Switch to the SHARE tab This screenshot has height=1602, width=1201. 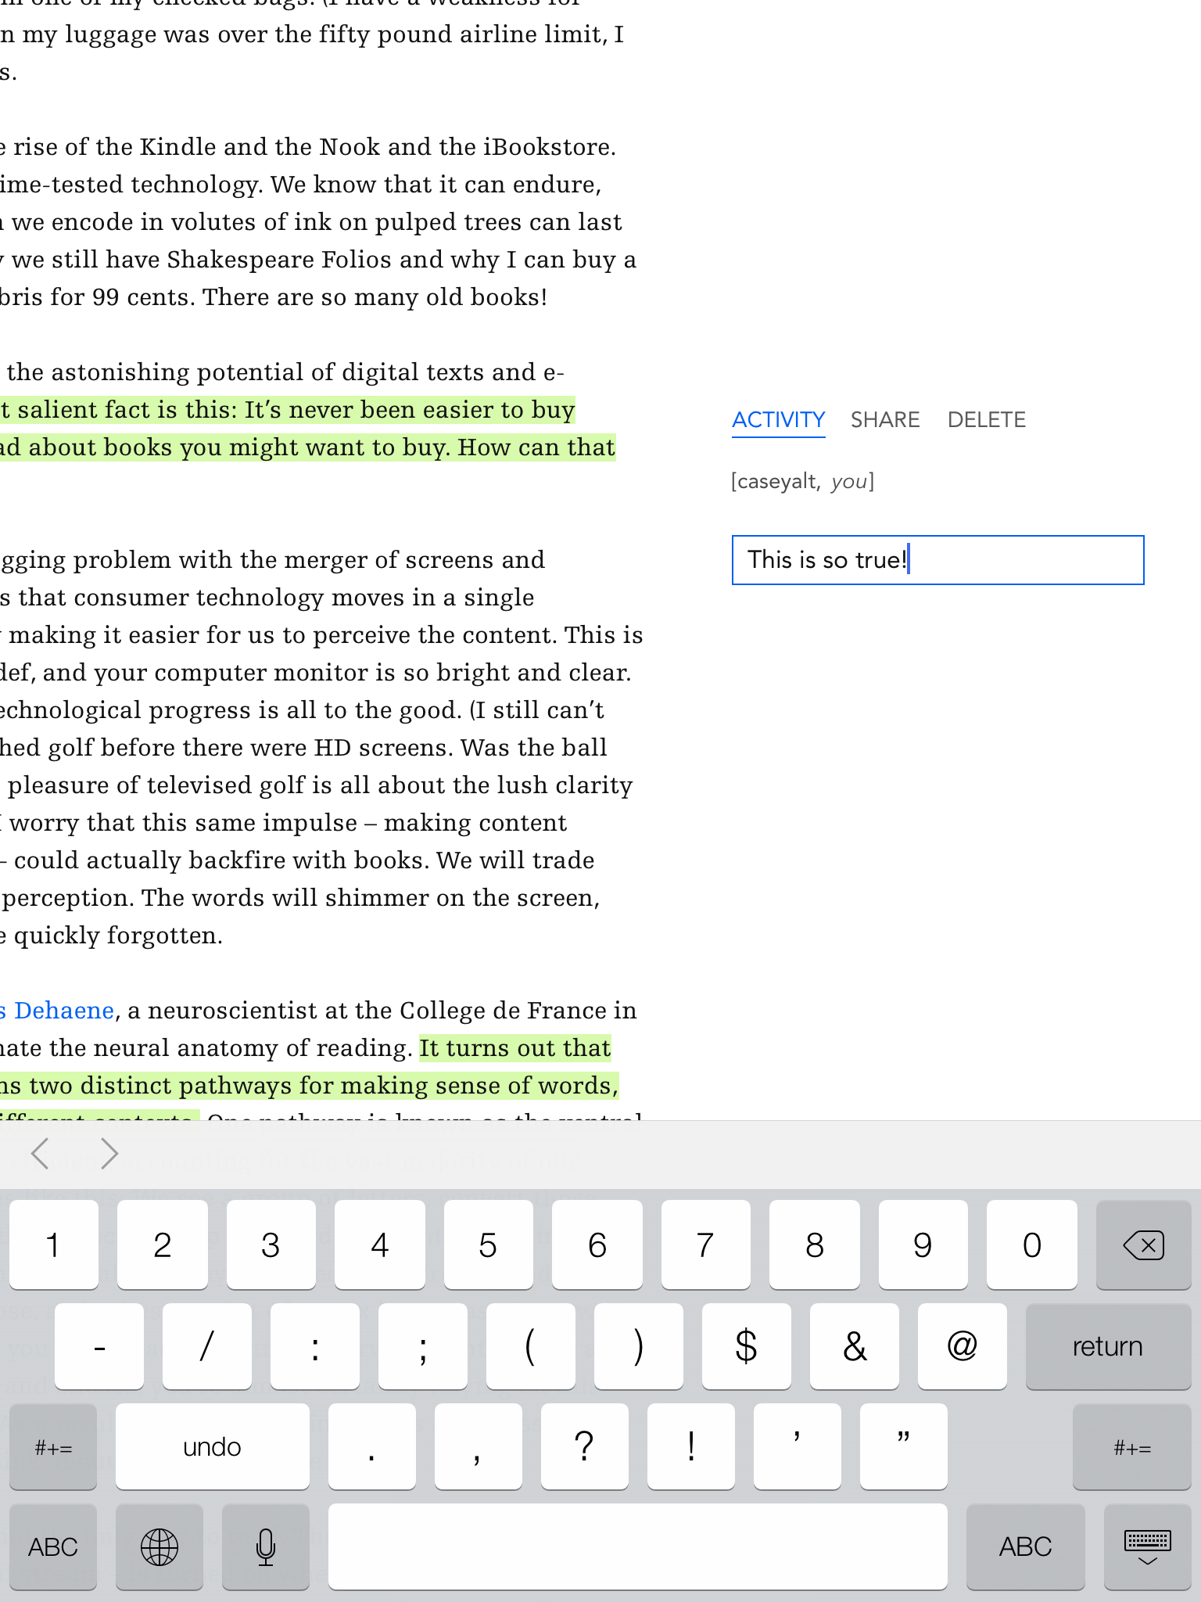[x=885, y=420]
